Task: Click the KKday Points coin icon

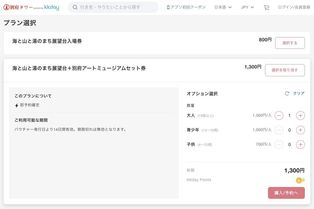Action: pos(299,180)
